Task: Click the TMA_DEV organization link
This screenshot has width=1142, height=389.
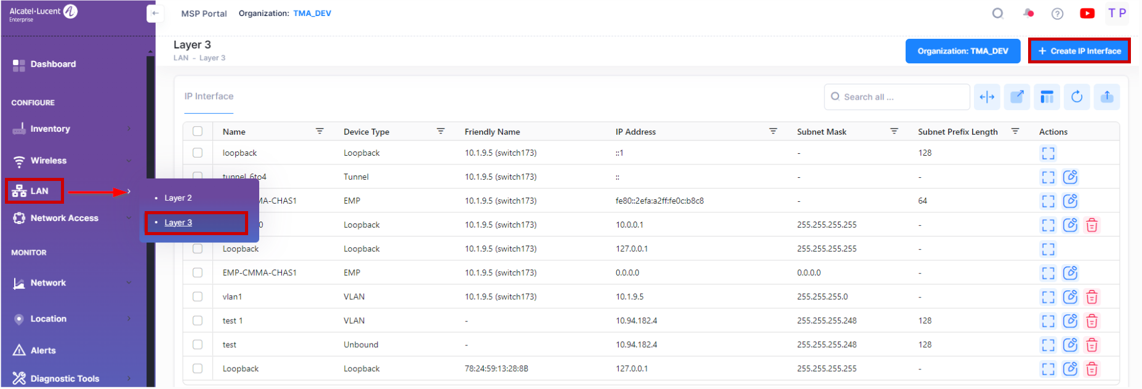Action: coord(312,14)
